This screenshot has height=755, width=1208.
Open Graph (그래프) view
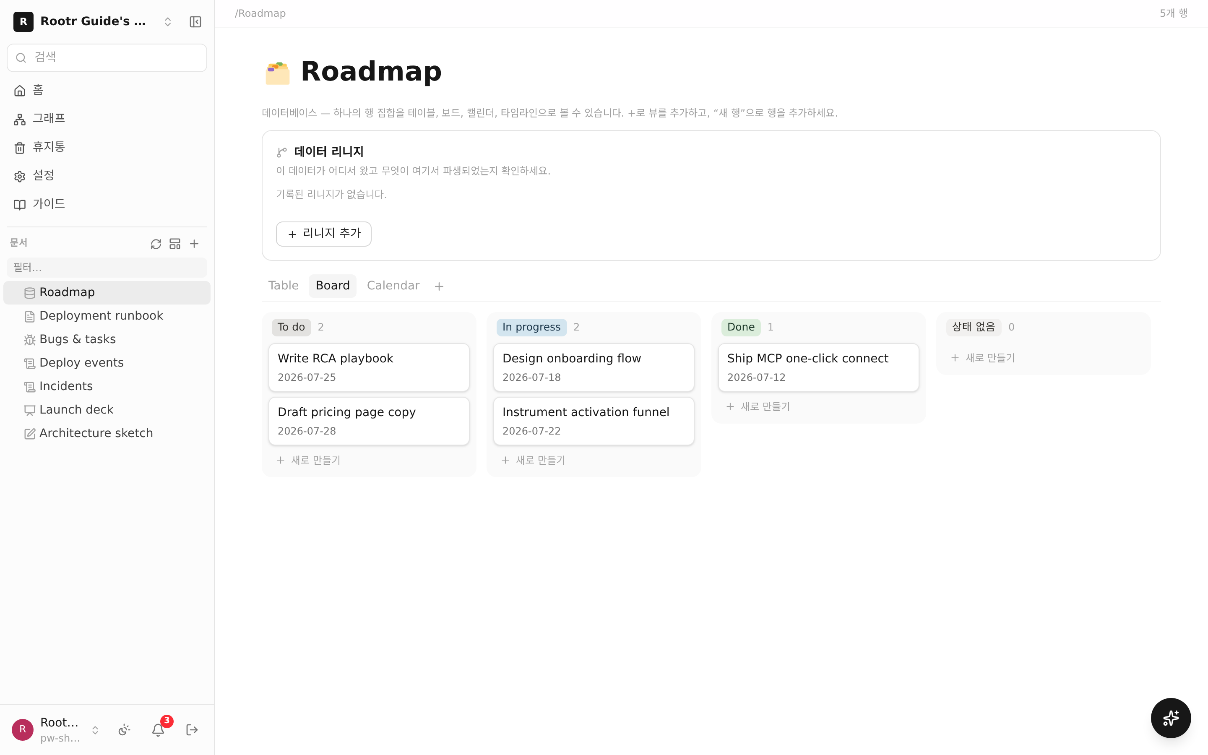tap(107, 119)
